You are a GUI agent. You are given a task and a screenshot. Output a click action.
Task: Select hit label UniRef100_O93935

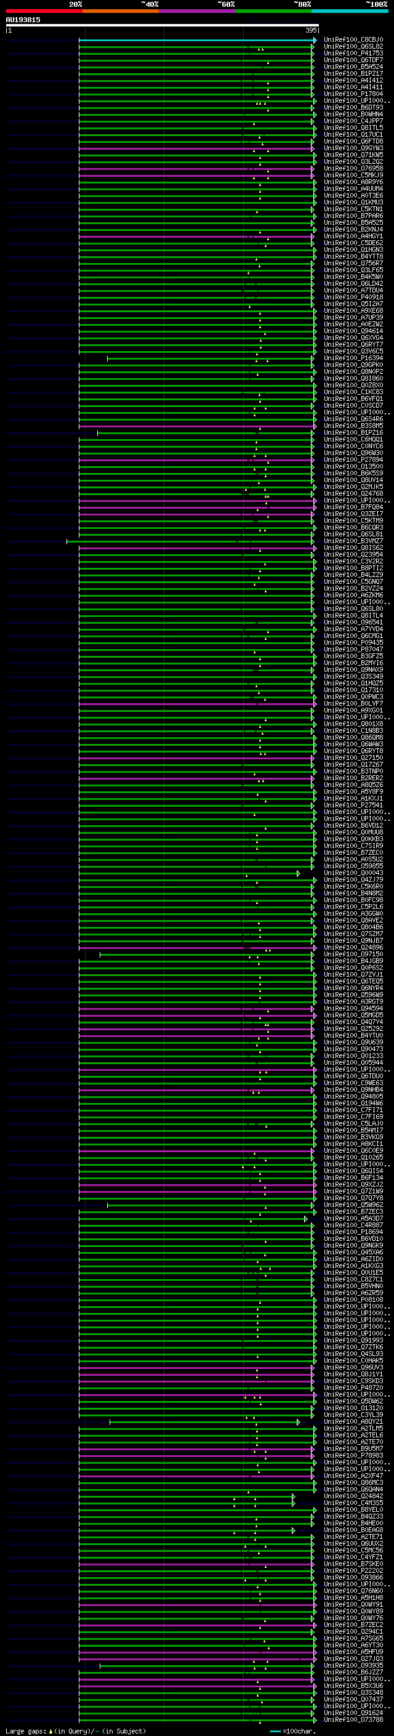(x=353, y=1665)
